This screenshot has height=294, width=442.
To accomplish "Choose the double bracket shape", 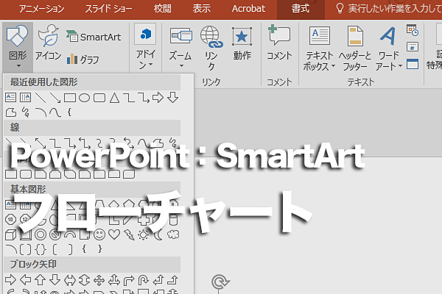I will [25, 249].
